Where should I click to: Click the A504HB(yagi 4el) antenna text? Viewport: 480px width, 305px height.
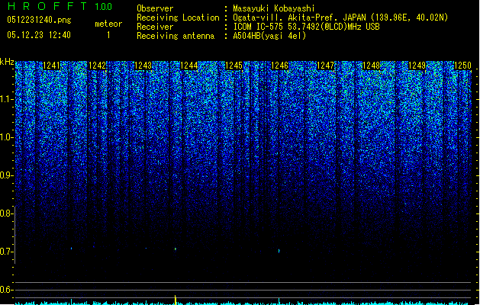[x=269, y=36]
